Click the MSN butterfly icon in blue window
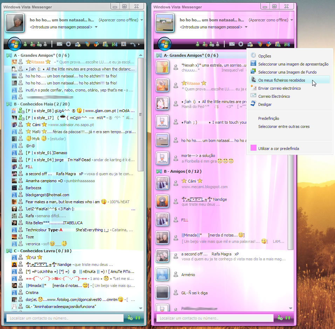This screenshot has height=329, width=335. point(87,44)
